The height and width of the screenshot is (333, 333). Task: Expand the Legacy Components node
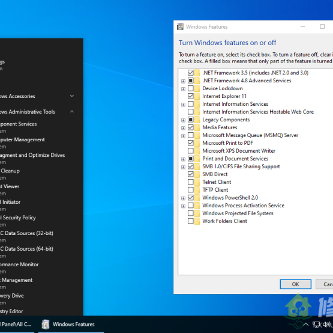pos(183,120)
